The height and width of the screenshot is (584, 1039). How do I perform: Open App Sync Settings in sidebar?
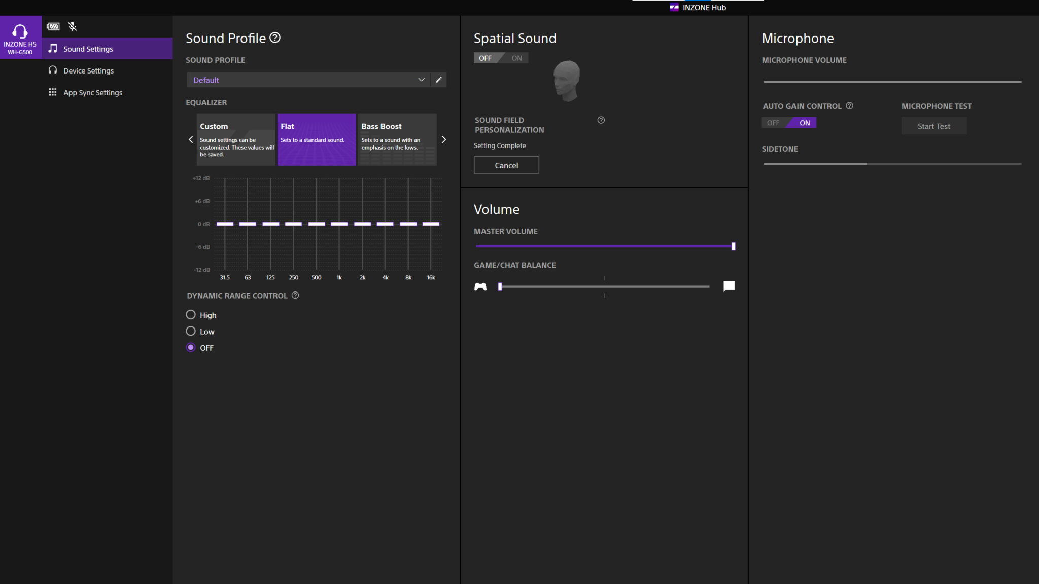pos(92,93)
